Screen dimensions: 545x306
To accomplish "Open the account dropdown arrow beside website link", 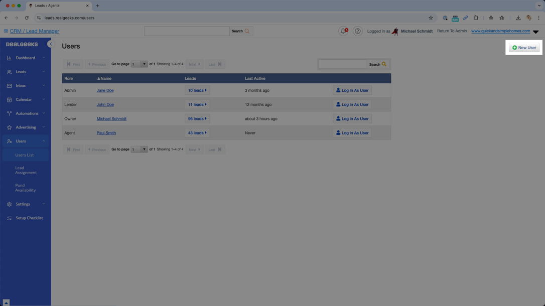I will pos(535,32).
